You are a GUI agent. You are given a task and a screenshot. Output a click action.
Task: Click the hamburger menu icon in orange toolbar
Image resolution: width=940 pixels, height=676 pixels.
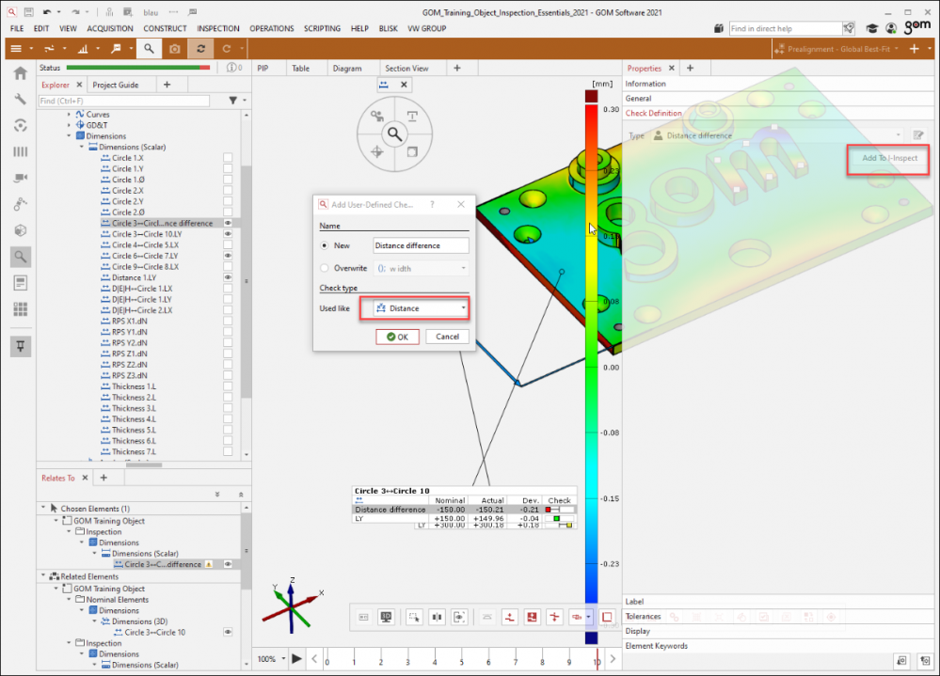[x=16, y=48]
